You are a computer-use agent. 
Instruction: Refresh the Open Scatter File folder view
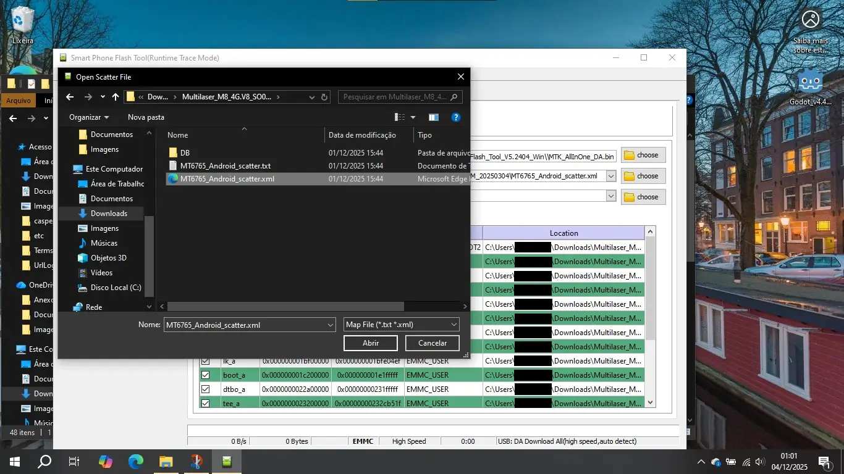(x=324, y=97)
